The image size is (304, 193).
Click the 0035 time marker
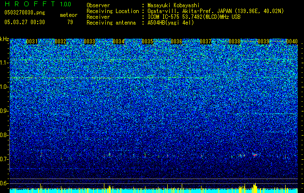tap(147, 41)
